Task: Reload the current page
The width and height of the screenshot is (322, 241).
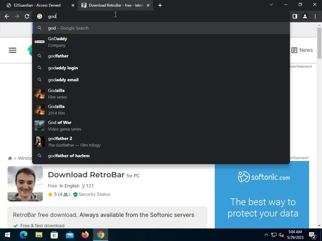Action: pyautogui.click(x=27, y=16)
